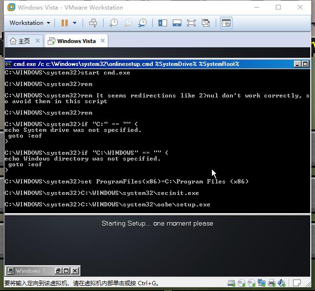Viewport: 315px width, 291px height.
Task: Click the 'set ProgramFiles(x86)' command line
Action: click(x=126, y=182)
